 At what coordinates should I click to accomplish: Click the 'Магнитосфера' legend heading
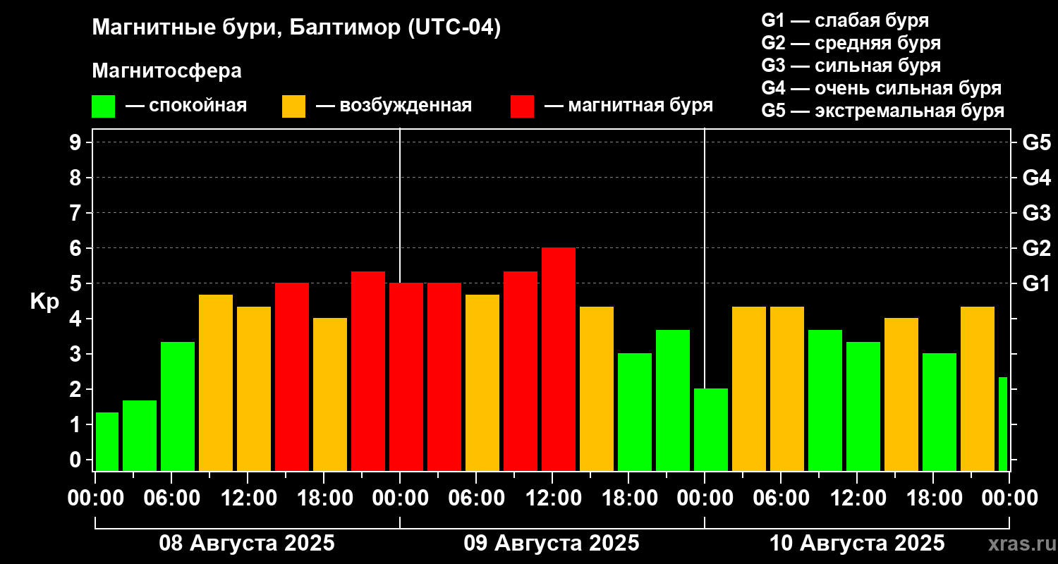click(166, 71)
